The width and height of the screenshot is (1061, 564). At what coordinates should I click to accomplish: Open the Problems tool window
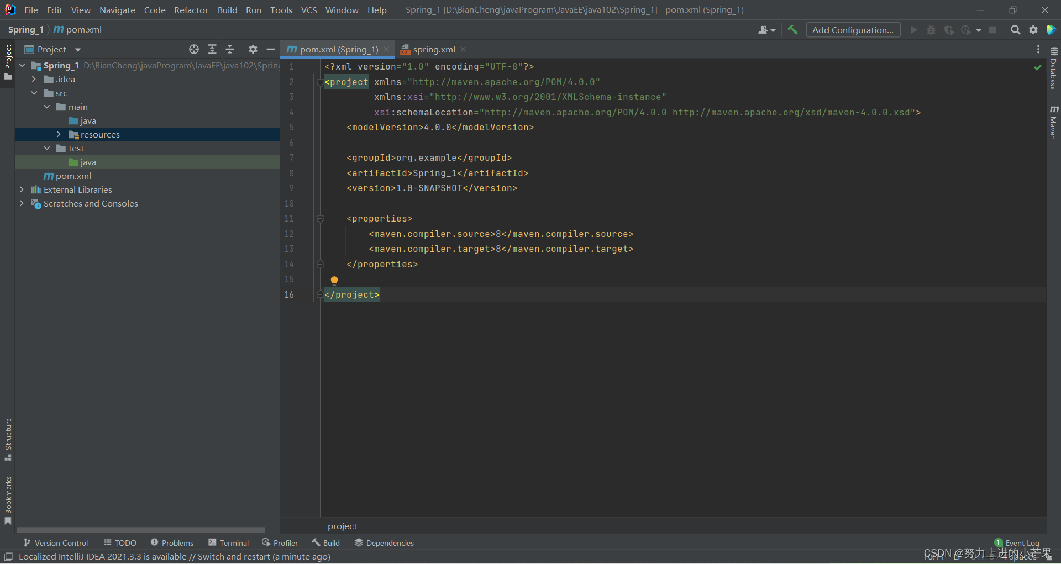pos(172,543)
